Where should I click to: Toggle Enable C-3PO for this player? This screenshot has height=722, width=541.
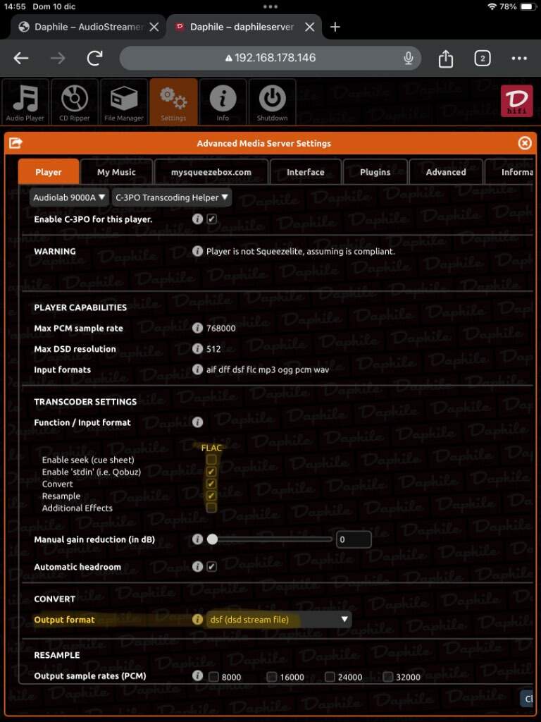211,219
